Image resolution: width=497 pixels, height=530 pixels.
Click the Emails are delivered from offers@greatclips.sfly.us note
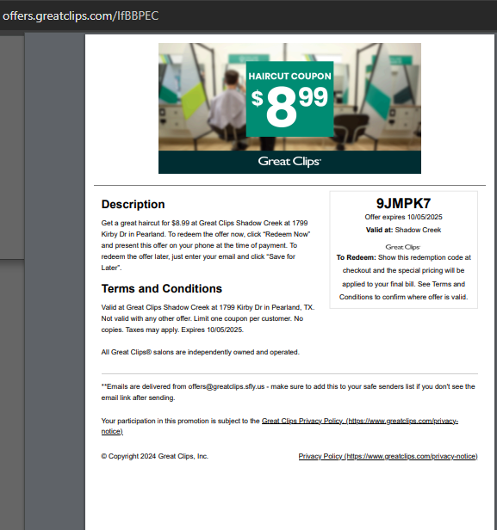[x=288, y=392]
